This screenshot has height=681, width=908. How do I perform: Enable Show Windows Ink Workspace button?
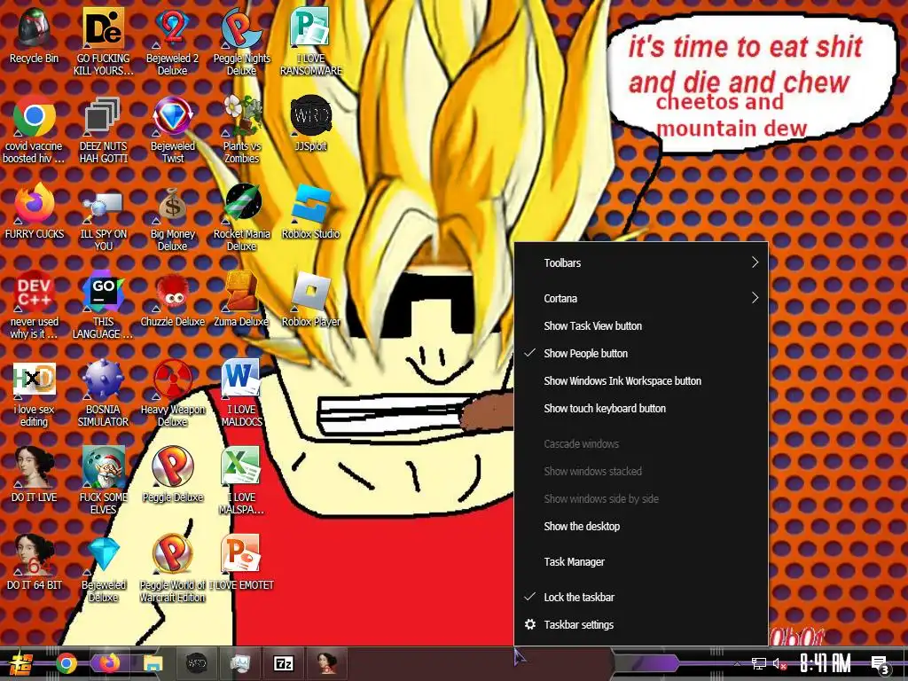641,381
